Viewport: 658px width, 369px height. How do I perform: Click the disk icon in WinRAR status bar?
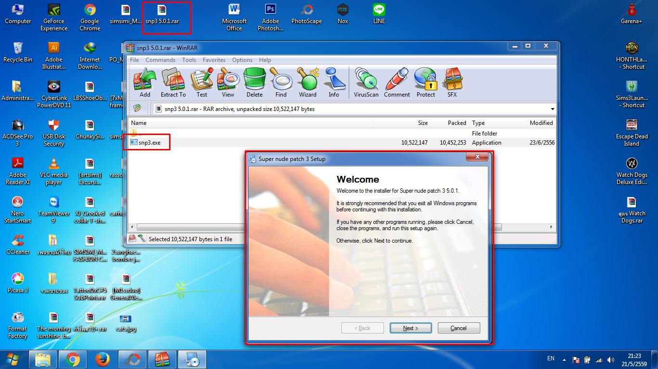click(132, 238)
